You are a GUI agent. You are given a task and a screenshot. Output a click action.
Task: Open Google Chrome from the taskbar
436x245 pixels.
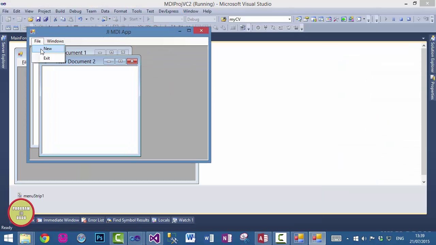44,238
